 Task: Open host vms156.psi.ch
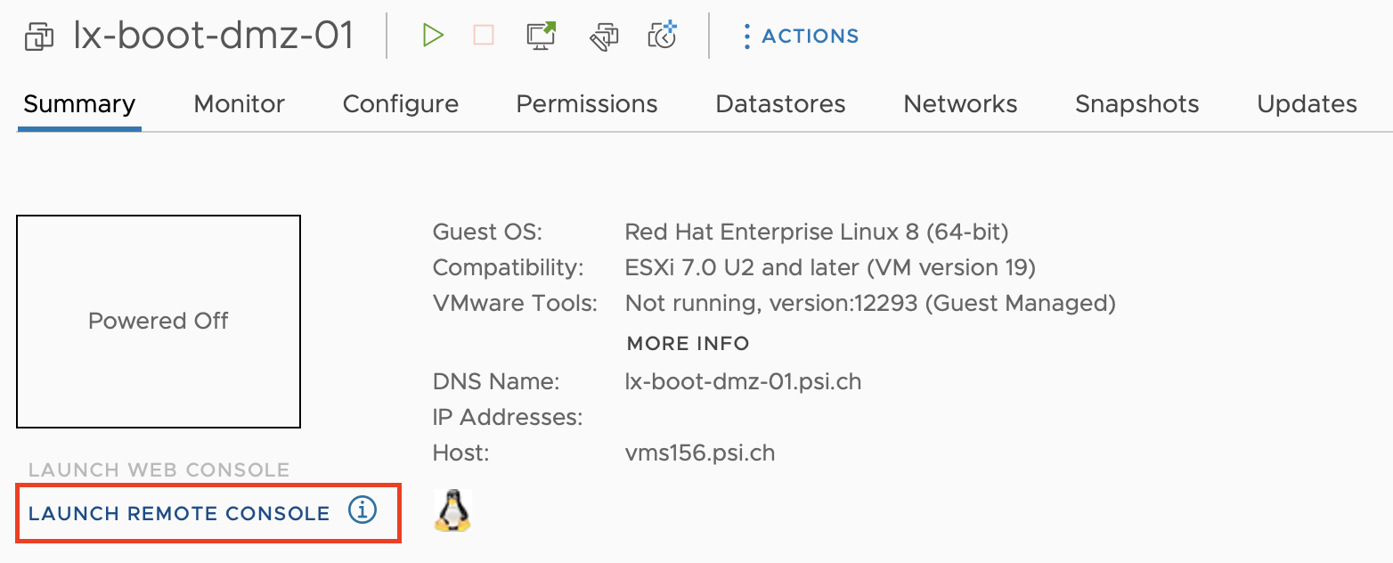pos(699,453)
